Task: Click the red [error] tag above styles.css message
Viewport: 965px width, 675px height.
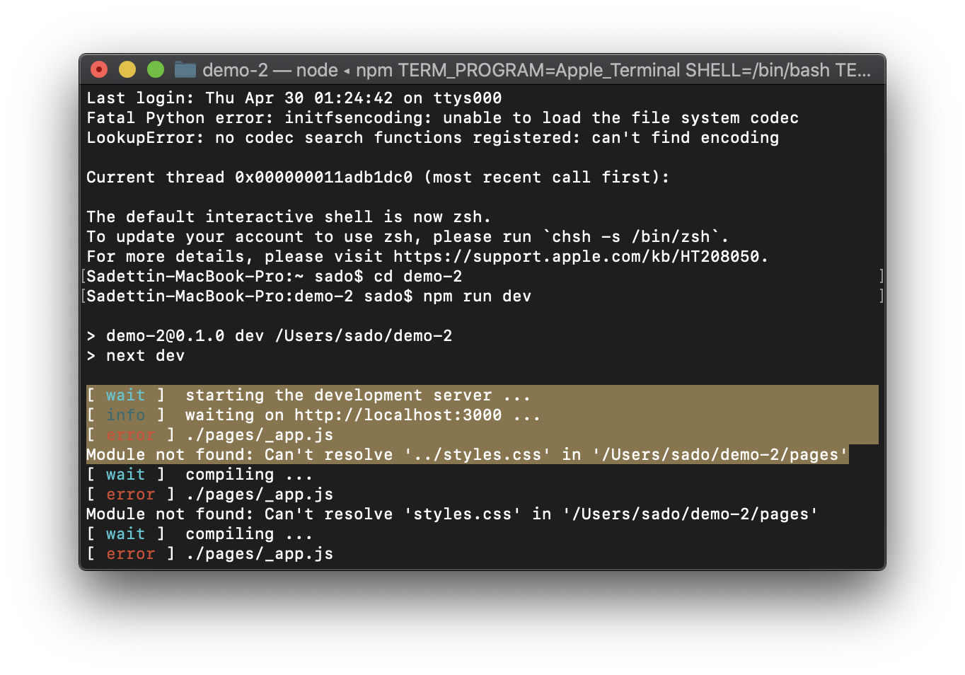Action: 130,494
